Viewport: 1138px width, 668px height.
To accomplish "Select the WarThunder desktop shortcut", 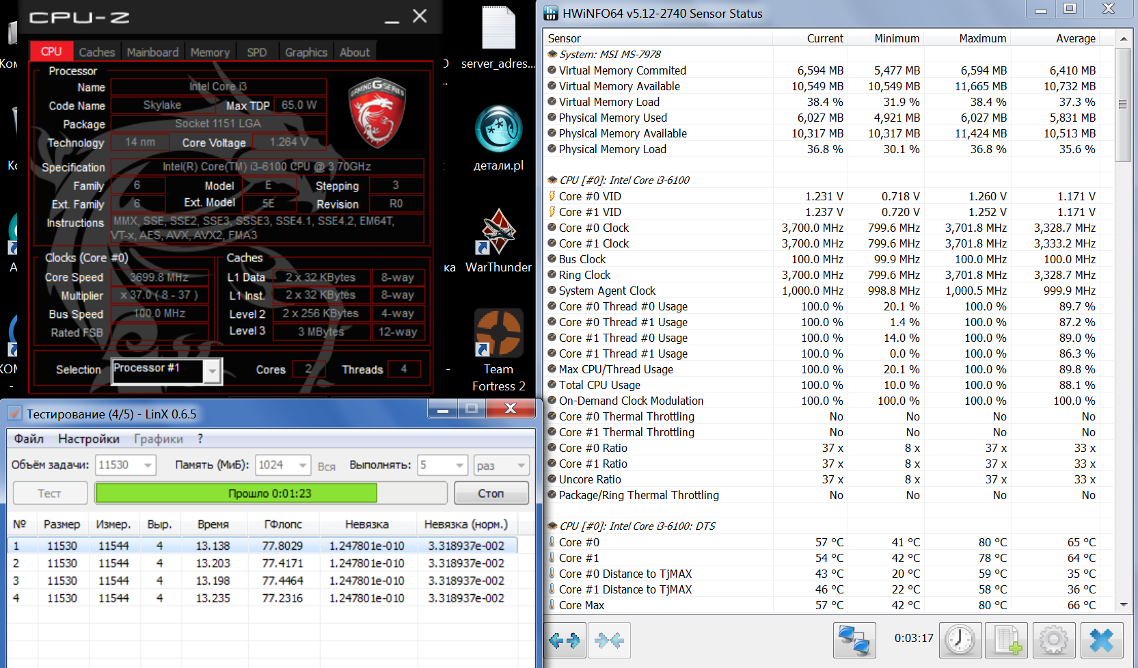I will coord(498,241).
